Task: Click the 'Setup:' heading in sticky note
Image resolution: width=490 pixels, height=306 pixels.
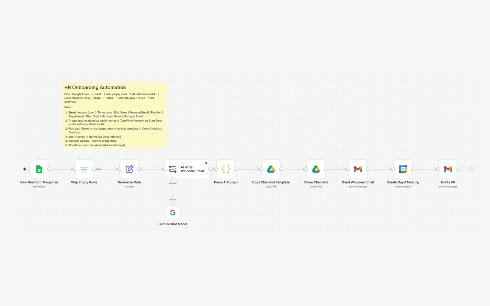Action: [69, 107]
